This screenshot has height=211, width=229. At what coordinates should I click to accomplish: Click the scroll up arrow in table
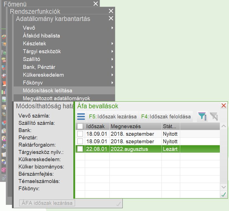pyautogui.click(x=224, y=126)
